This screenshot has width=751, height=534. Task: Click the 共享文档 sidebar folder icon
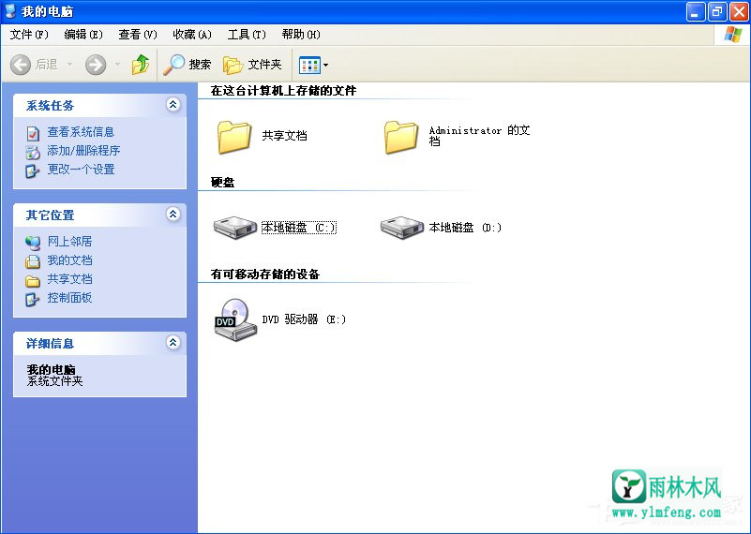[x=33, y=280]
